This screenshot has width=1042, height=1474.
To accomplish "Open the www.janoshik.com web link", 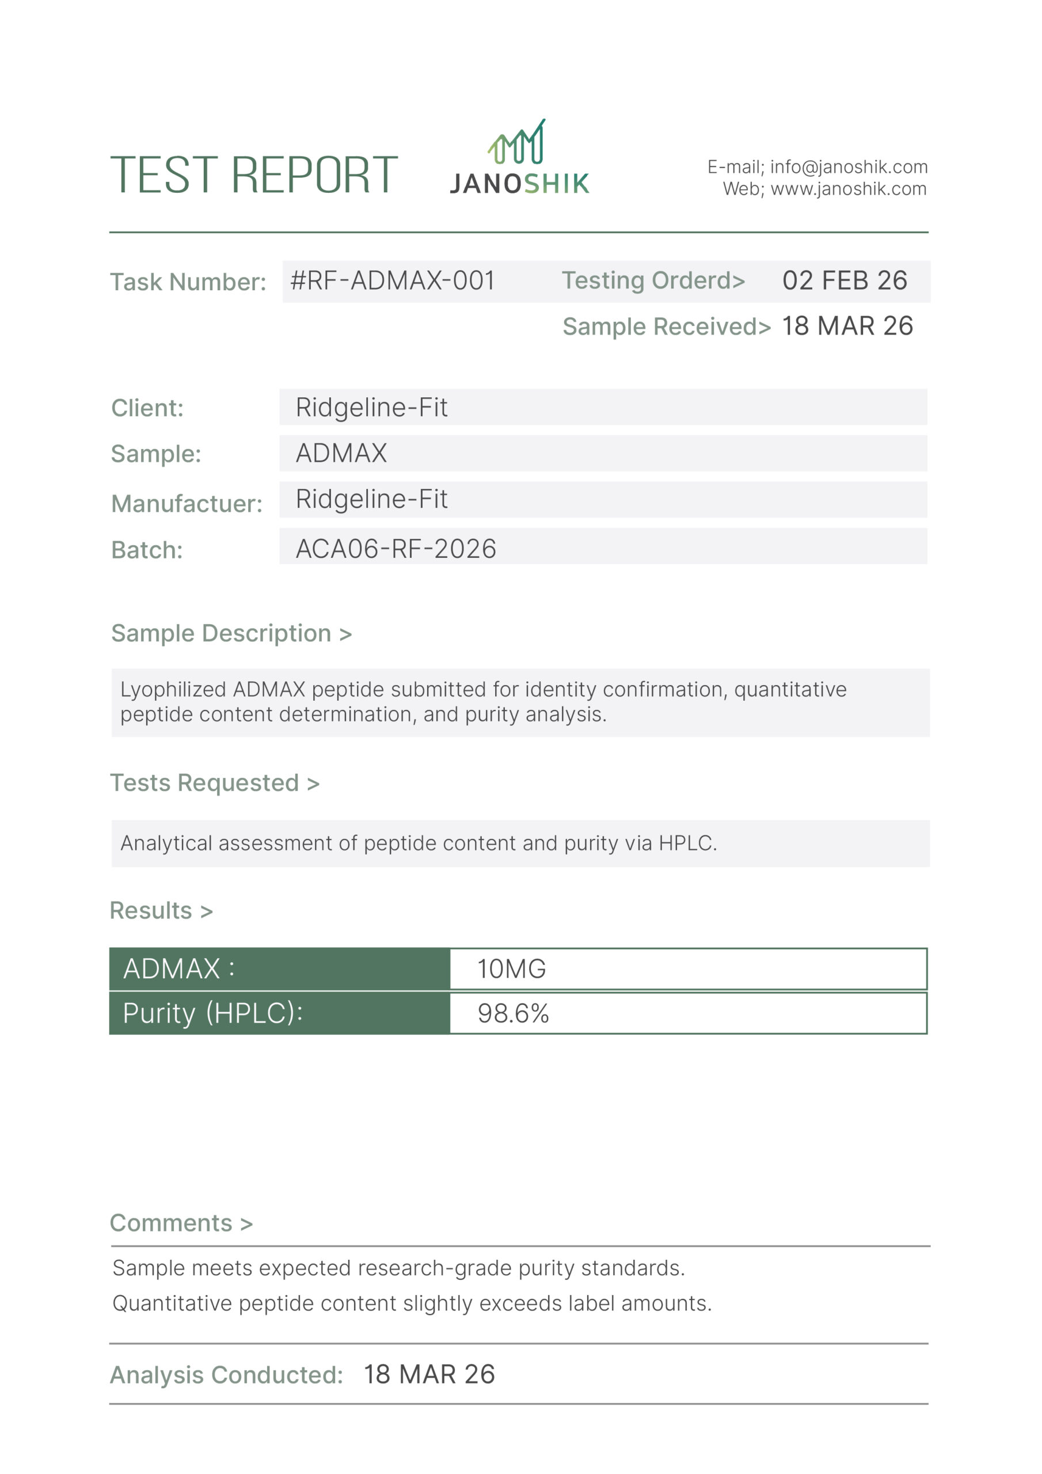I will click(x=848, y=189).
